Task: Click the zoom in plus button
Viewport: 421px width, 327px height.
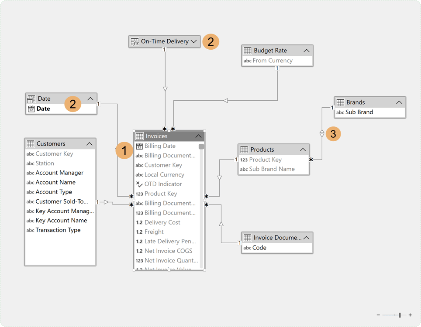Action: [409, 315]
